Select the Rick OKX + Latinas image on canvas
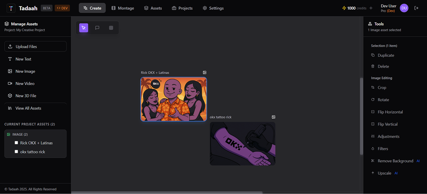The height and width of the screenshot is (194, 427). point(174,99)
